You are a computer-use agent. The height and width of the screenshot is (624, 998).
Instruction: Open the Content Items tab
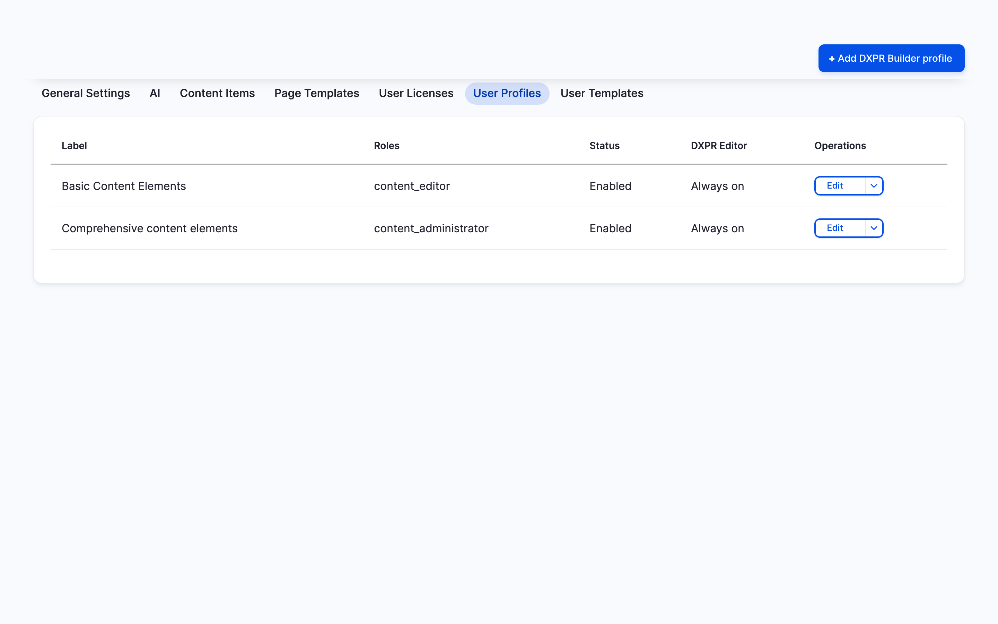[x=217, y=93]
